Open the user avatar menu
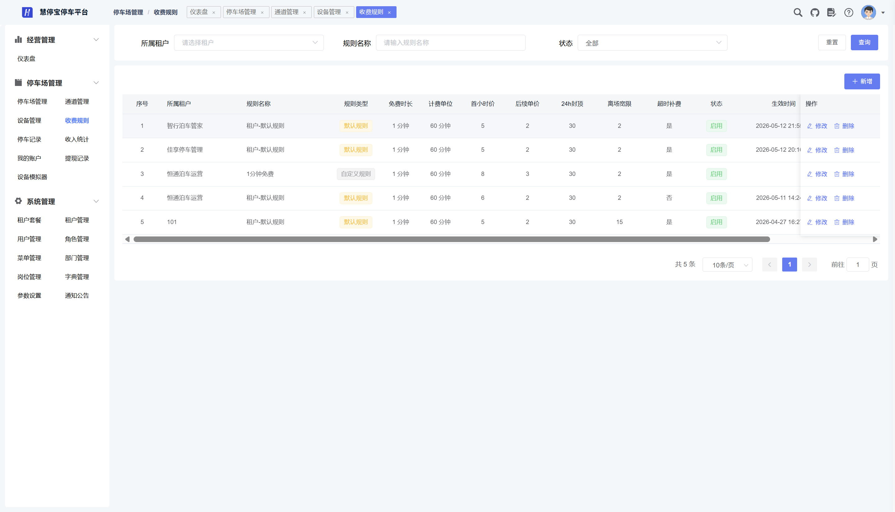 [868, 12]
